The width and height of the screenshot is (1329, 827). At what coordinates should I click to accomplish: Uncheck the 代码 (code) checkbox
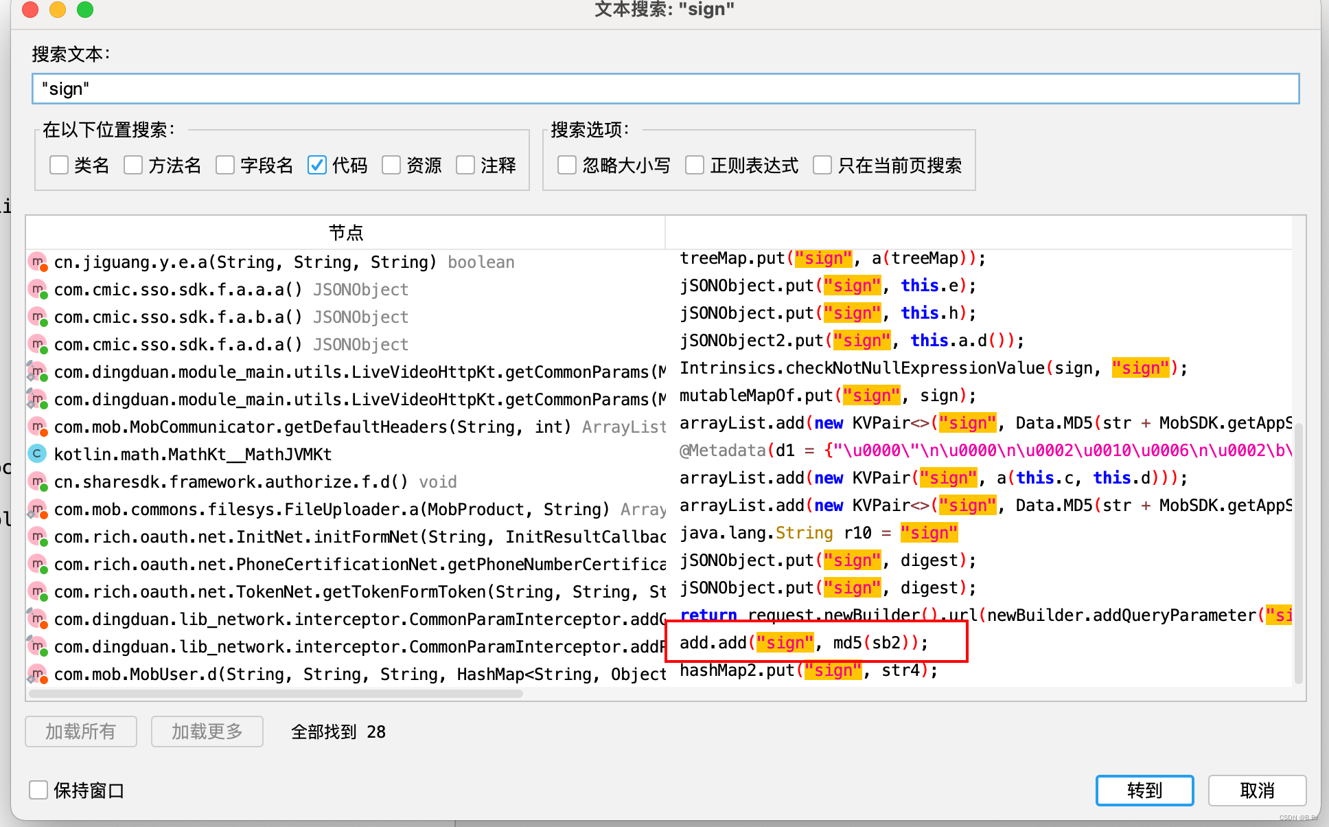(317, 165)
